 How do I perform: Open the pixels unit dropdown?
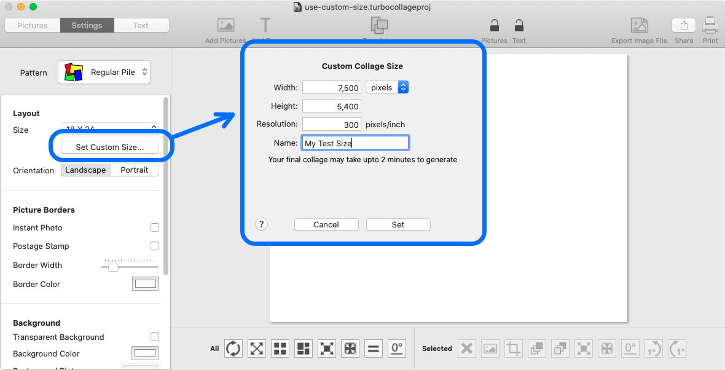(387, 87)
